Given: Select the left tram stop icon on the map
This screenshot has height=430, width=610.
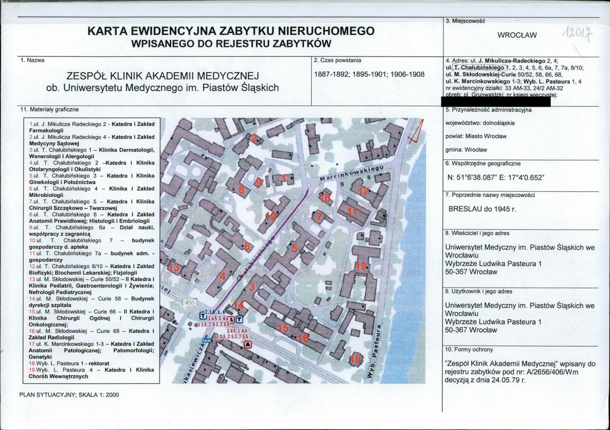Looking at the screenshot, I should tap(203, 316).
